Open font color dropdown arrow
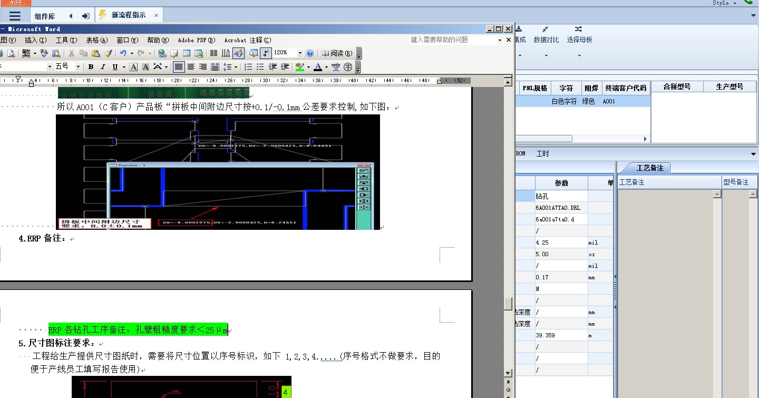759x398 pixels. 326,67
